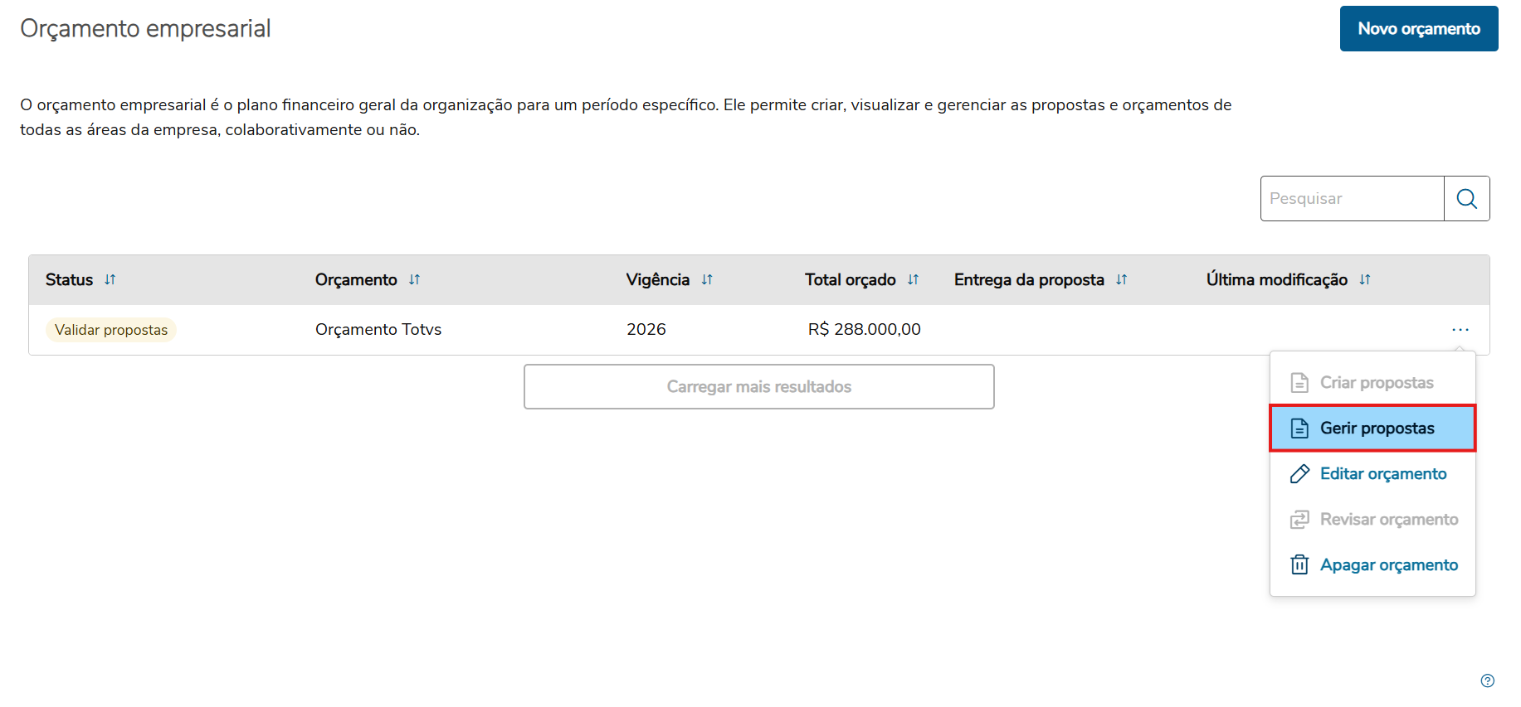Click the help question mark icon
The width and height of the screenshot is (1521, 707).
click(1487, 680)
